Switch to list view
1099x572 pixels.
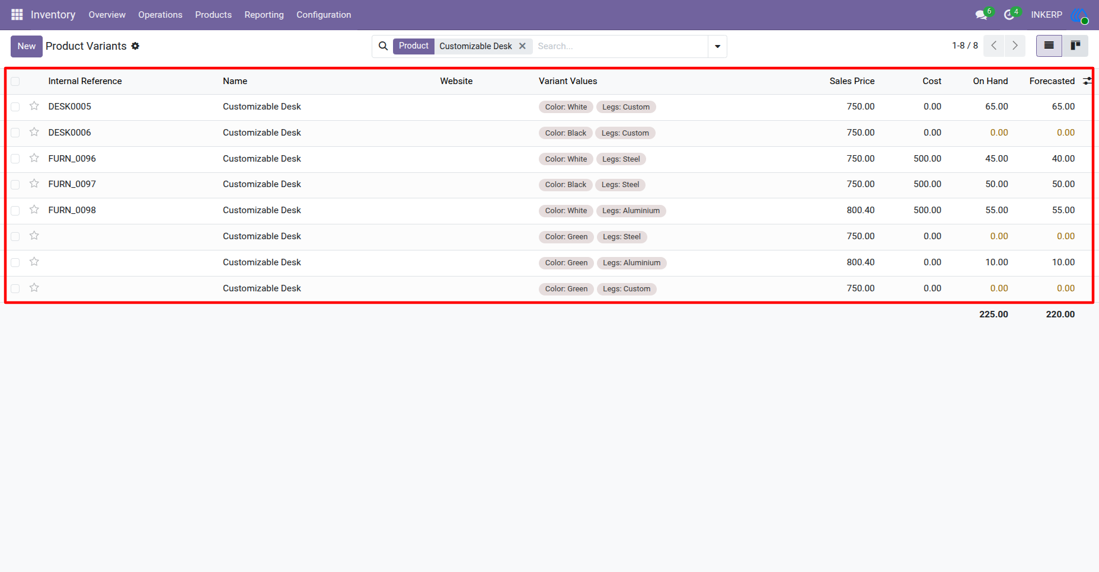tap(1049, 46)
